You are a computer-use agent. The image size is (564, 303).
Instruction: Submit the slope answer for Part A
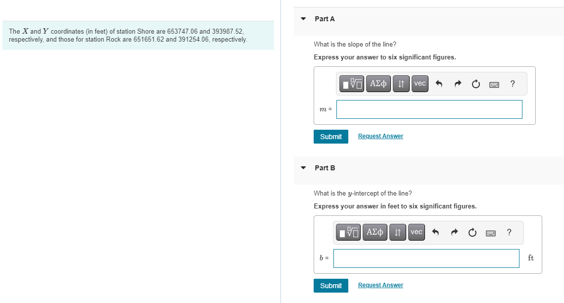330,136
